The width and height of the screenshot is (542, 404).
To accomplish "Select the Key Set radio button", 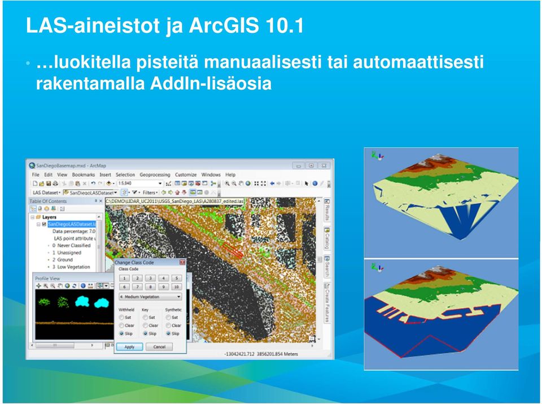I will [x=146, y=317].
